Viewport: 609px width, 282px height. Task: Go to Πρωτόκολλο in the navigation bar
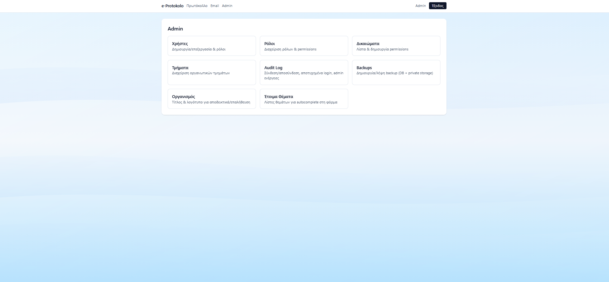(x=197, y=6)
